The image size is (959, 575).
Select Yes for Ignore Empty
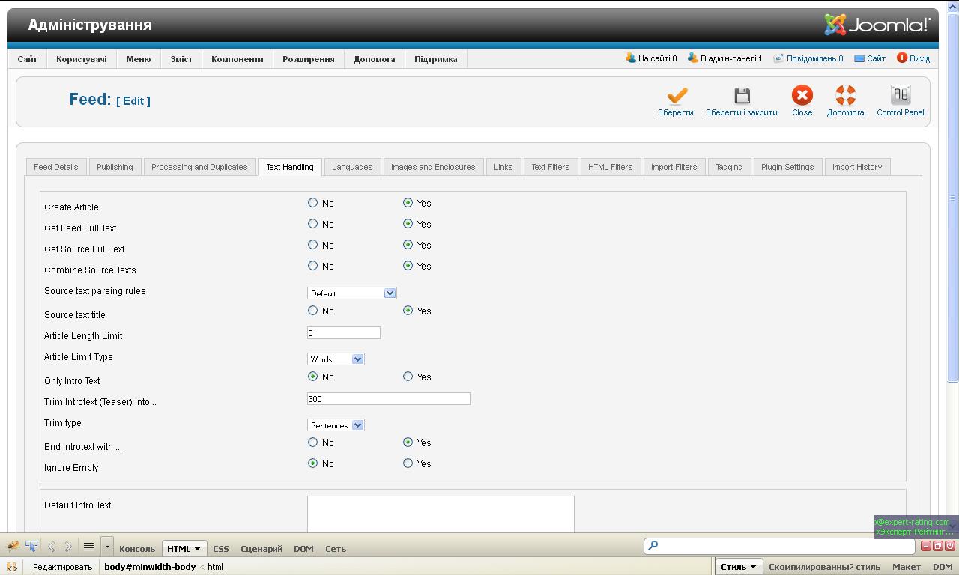coord(408,463)
